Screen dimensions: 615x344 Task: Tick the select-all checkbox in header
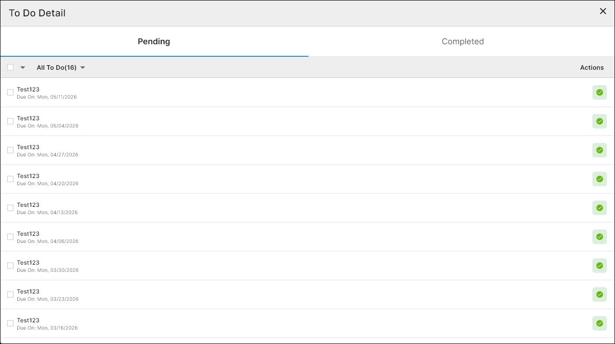coord(11,67)
